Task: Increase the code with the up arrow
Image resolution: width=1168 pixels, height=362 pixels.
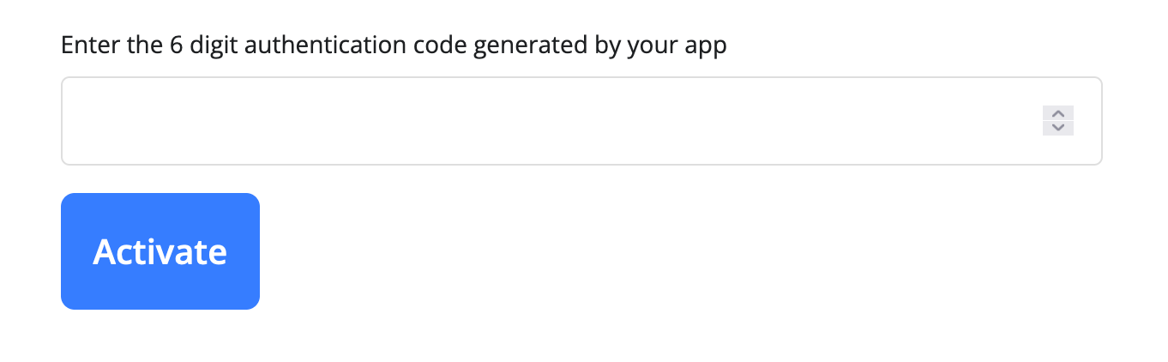Action: pyautogui.click(x=1057, y=113)
